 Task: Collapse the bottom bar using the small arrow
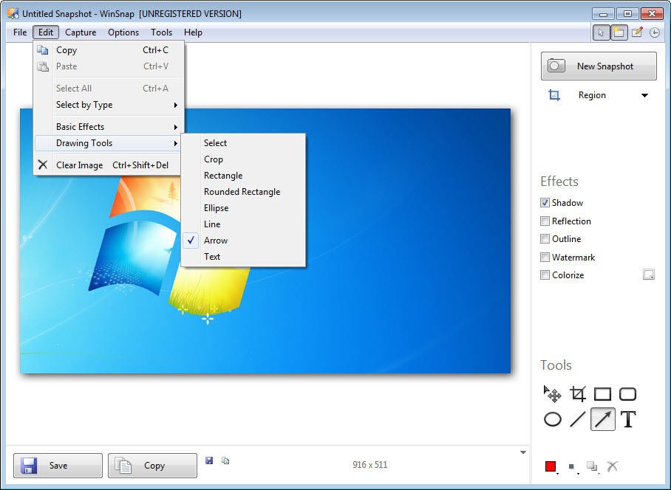click(x=523, y=452)
